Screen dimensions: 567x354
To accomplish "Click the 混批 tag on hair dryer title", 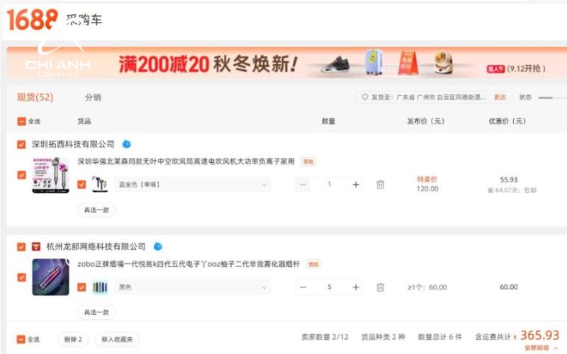I will 308,161.
